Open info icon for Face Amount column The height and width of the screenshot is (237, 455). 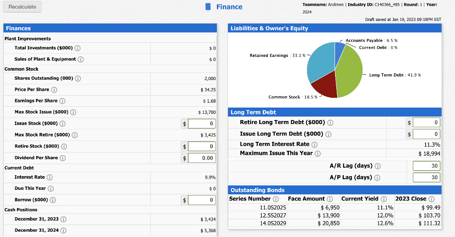[330, 199]
